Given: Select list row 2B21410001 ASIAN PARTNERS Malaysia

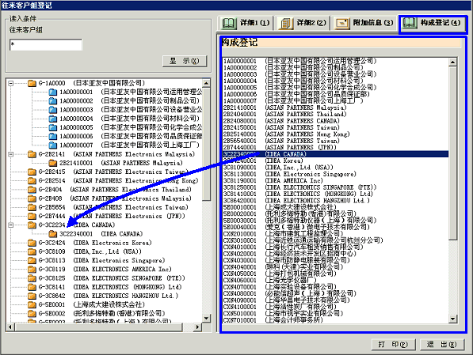Looking at the screenshot, I should [x=335, y=108].
